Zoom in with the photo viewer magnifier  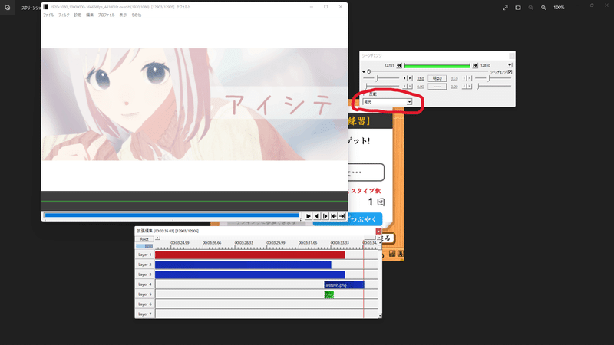(543, 8)
